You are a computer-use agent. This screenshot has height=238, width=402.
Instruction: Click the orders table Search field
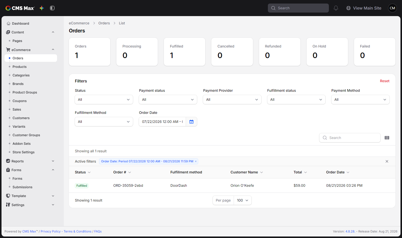coord(350,138)
